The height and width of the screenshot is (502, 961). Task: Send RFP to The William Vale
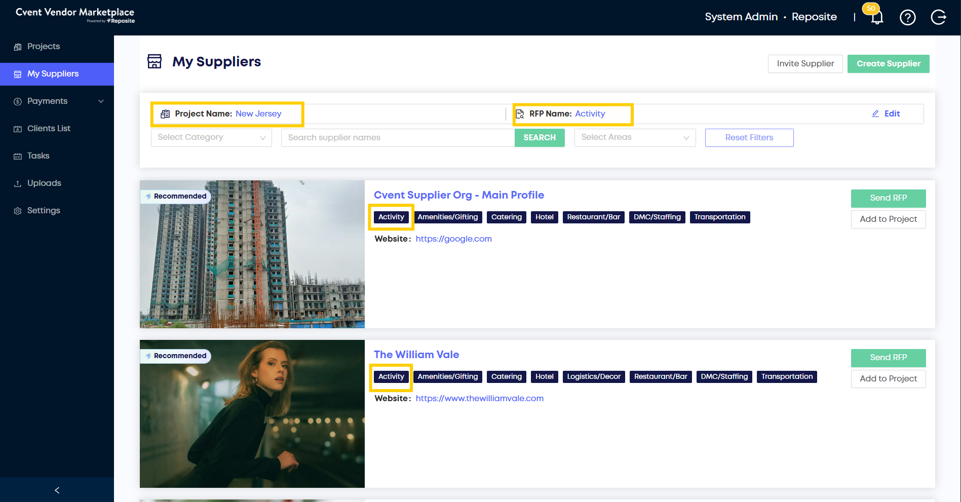click(889, 358)
